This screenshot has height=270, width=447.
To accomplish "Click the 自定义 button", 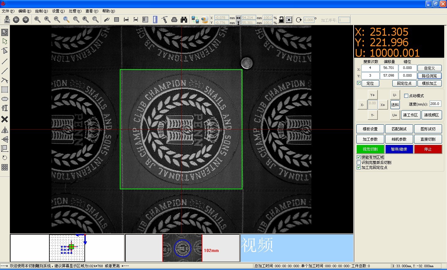I will [x=429, y=68].
